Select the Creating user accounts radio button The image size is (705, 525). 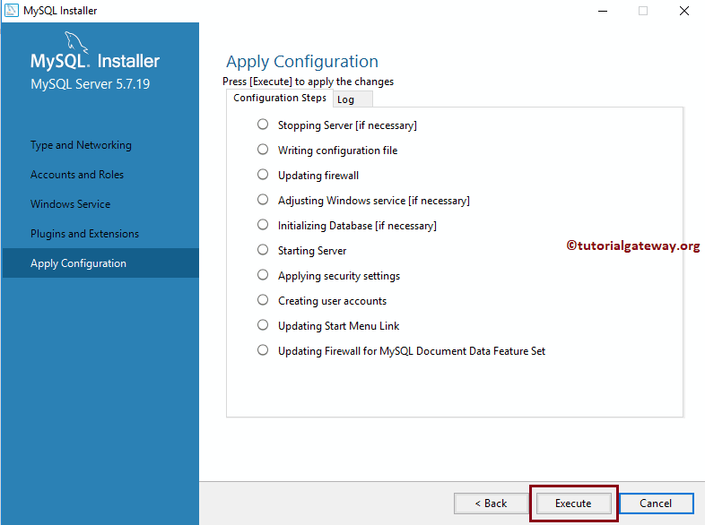(x=263, y=300)
